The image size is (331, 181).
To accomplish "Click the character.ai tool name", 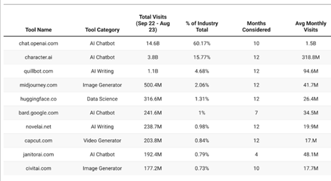I will tap(38, 57).
